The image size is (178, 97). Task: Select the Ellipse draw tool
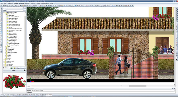110,6
